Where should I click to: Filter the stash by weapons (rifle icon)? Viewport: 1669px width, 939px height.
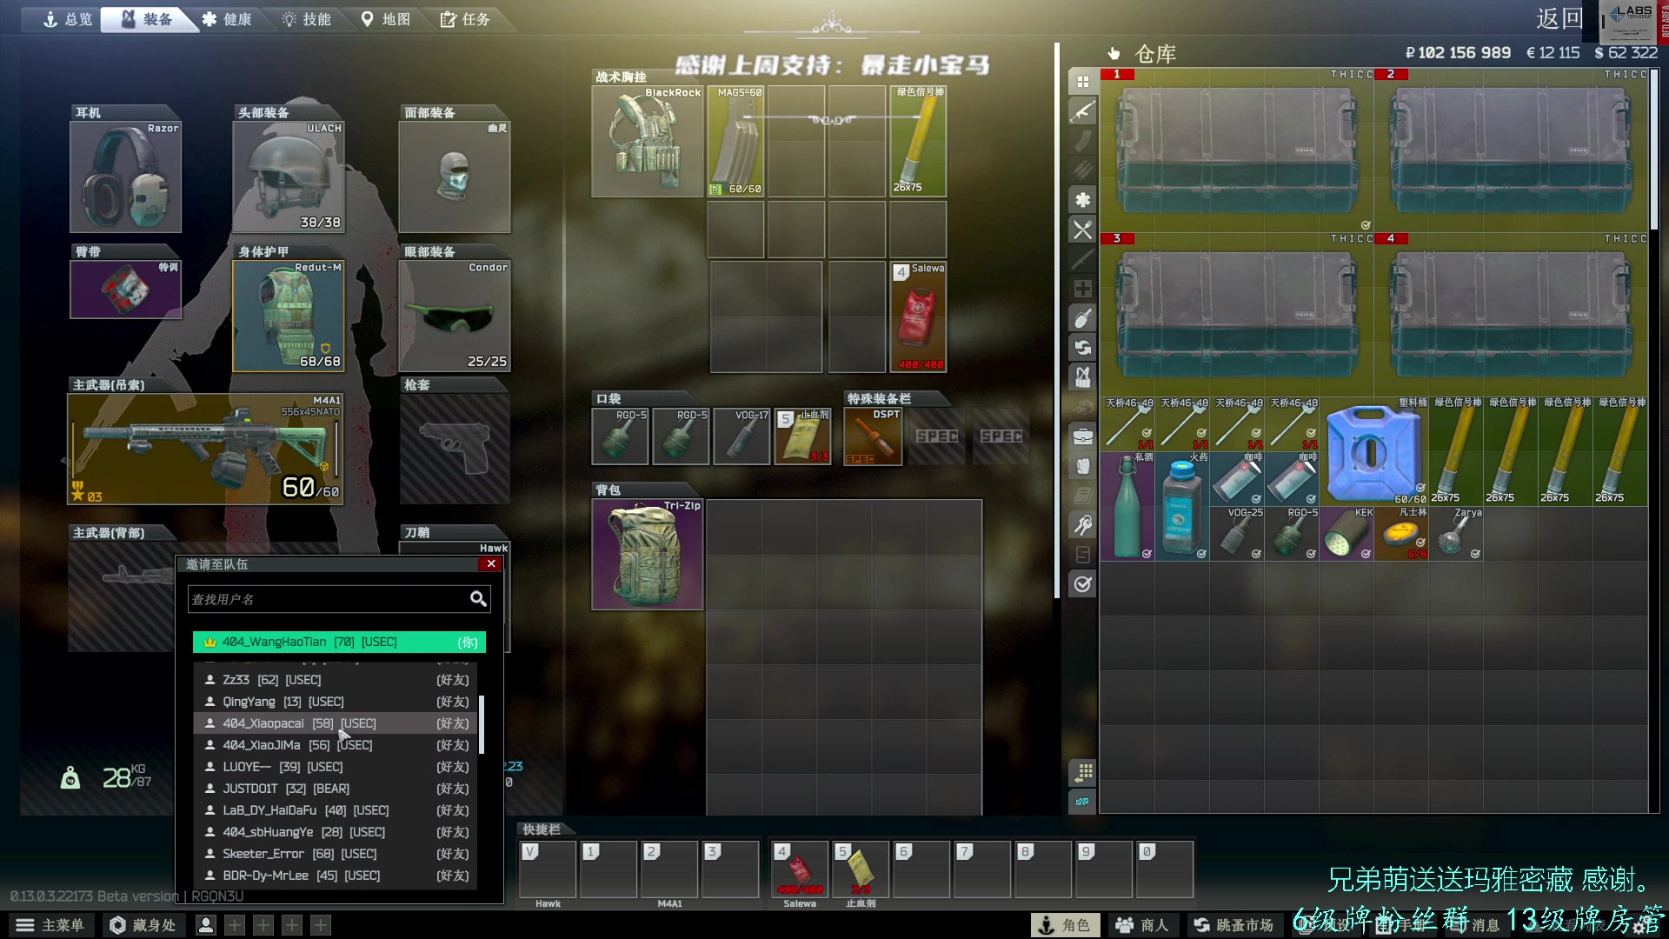[x=1082, y=111]
